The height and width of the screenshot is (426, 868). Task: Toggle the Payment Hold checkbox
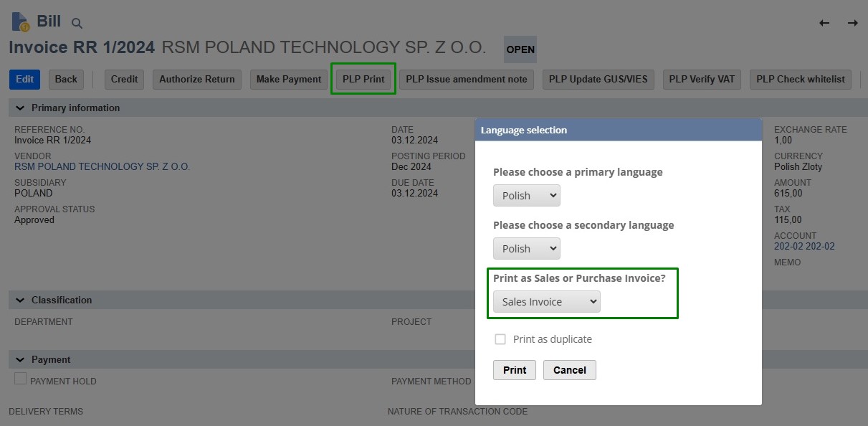tap(21, 379)
